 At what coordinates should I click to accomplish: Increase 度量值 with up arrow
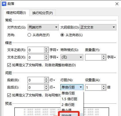click(x=104, y=56)
